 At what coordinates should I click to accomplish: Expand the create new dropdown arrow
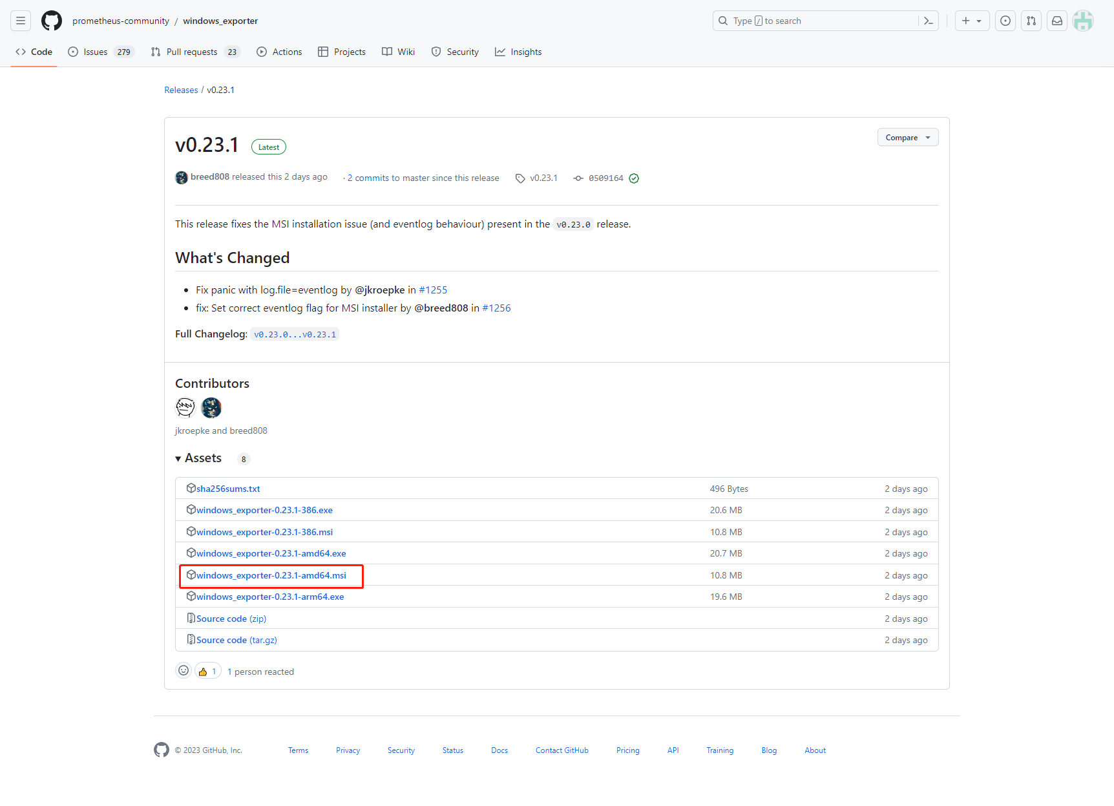979,21
